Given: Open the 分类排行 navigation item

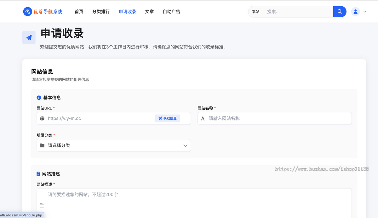Looking at the screenshot, I should pos(101,12).
